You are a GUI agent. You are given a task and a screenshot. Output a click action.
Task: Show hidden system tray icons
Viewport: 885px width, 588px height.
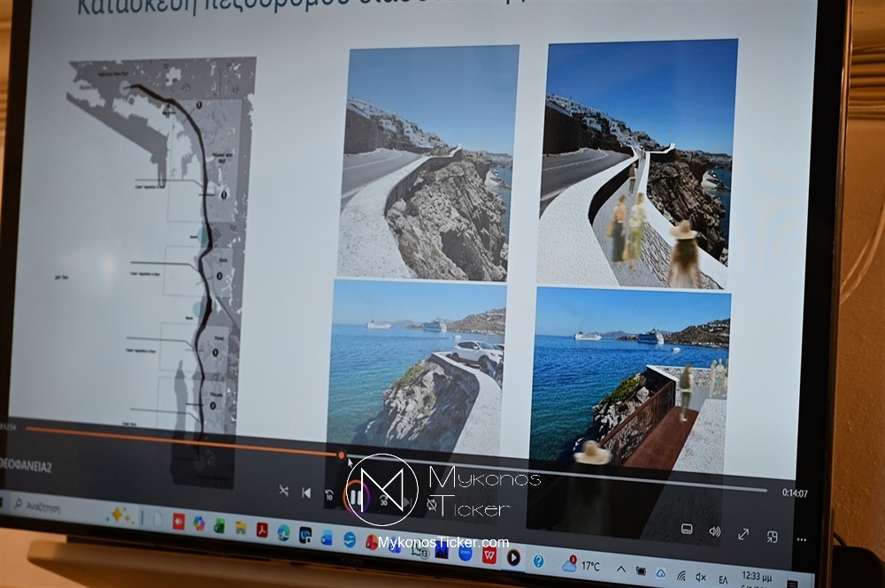[x=620, y=569]
